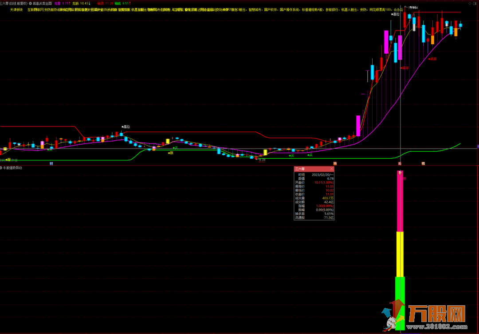
Task: Click the 龙骨 8.75 indicator value
Action: point(63,4)
